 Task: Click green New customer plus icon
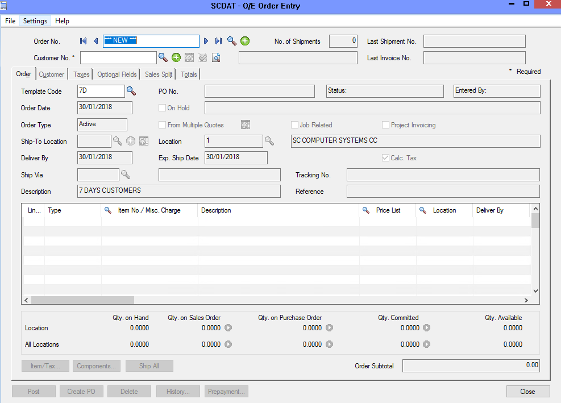[176, 57]
